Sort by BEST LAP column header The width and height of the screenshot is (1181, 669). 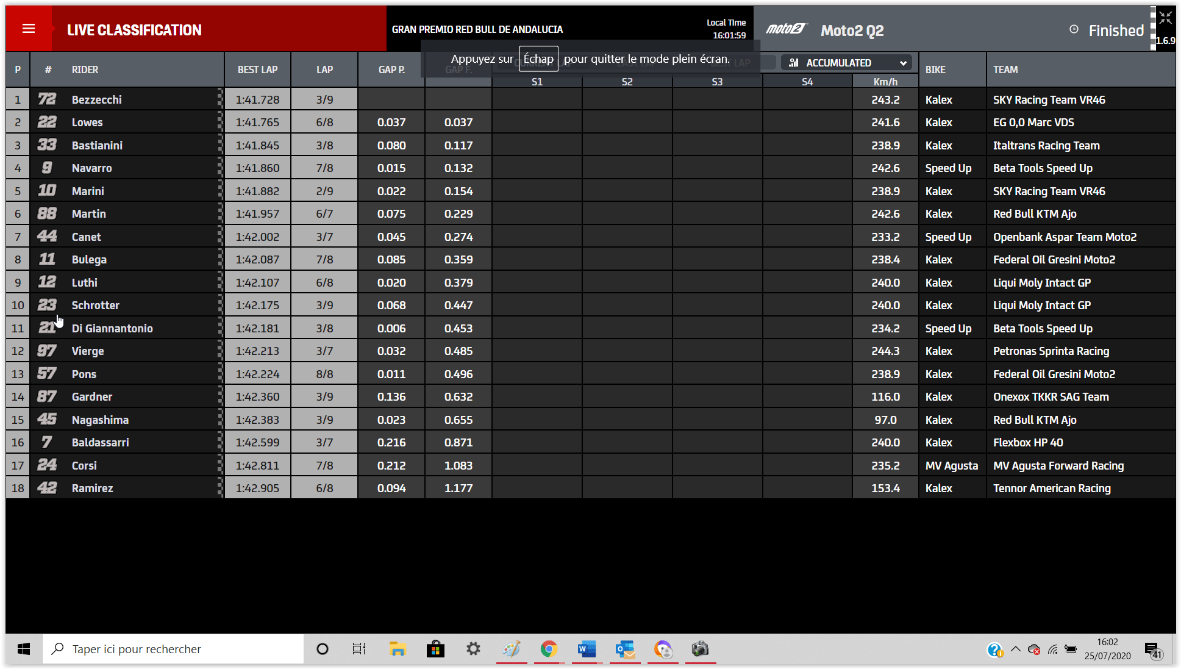coord(257,70)
